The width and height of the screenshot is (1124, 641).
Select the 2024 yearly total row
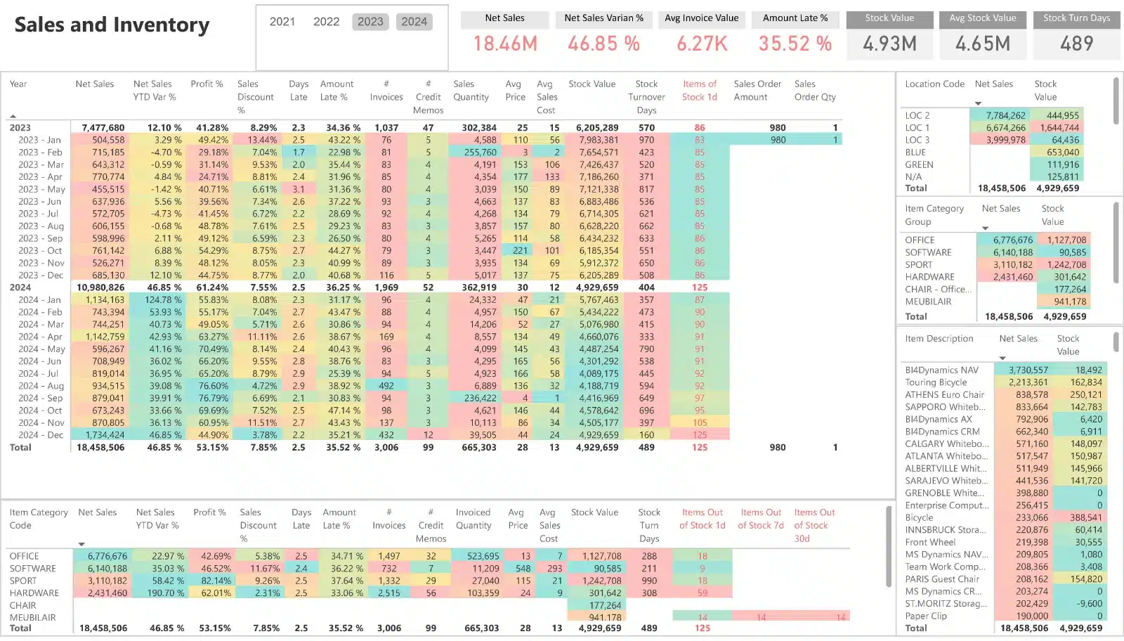click(x=20, y=287)
